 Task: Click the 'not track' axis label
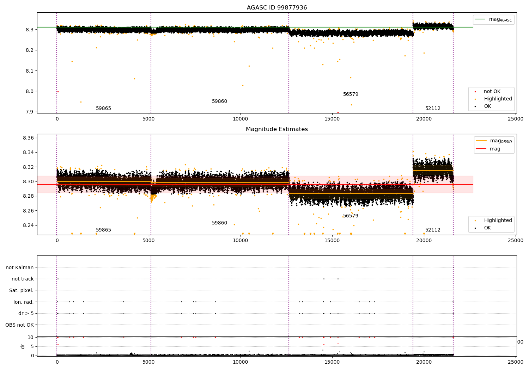[x=23, y=279]
